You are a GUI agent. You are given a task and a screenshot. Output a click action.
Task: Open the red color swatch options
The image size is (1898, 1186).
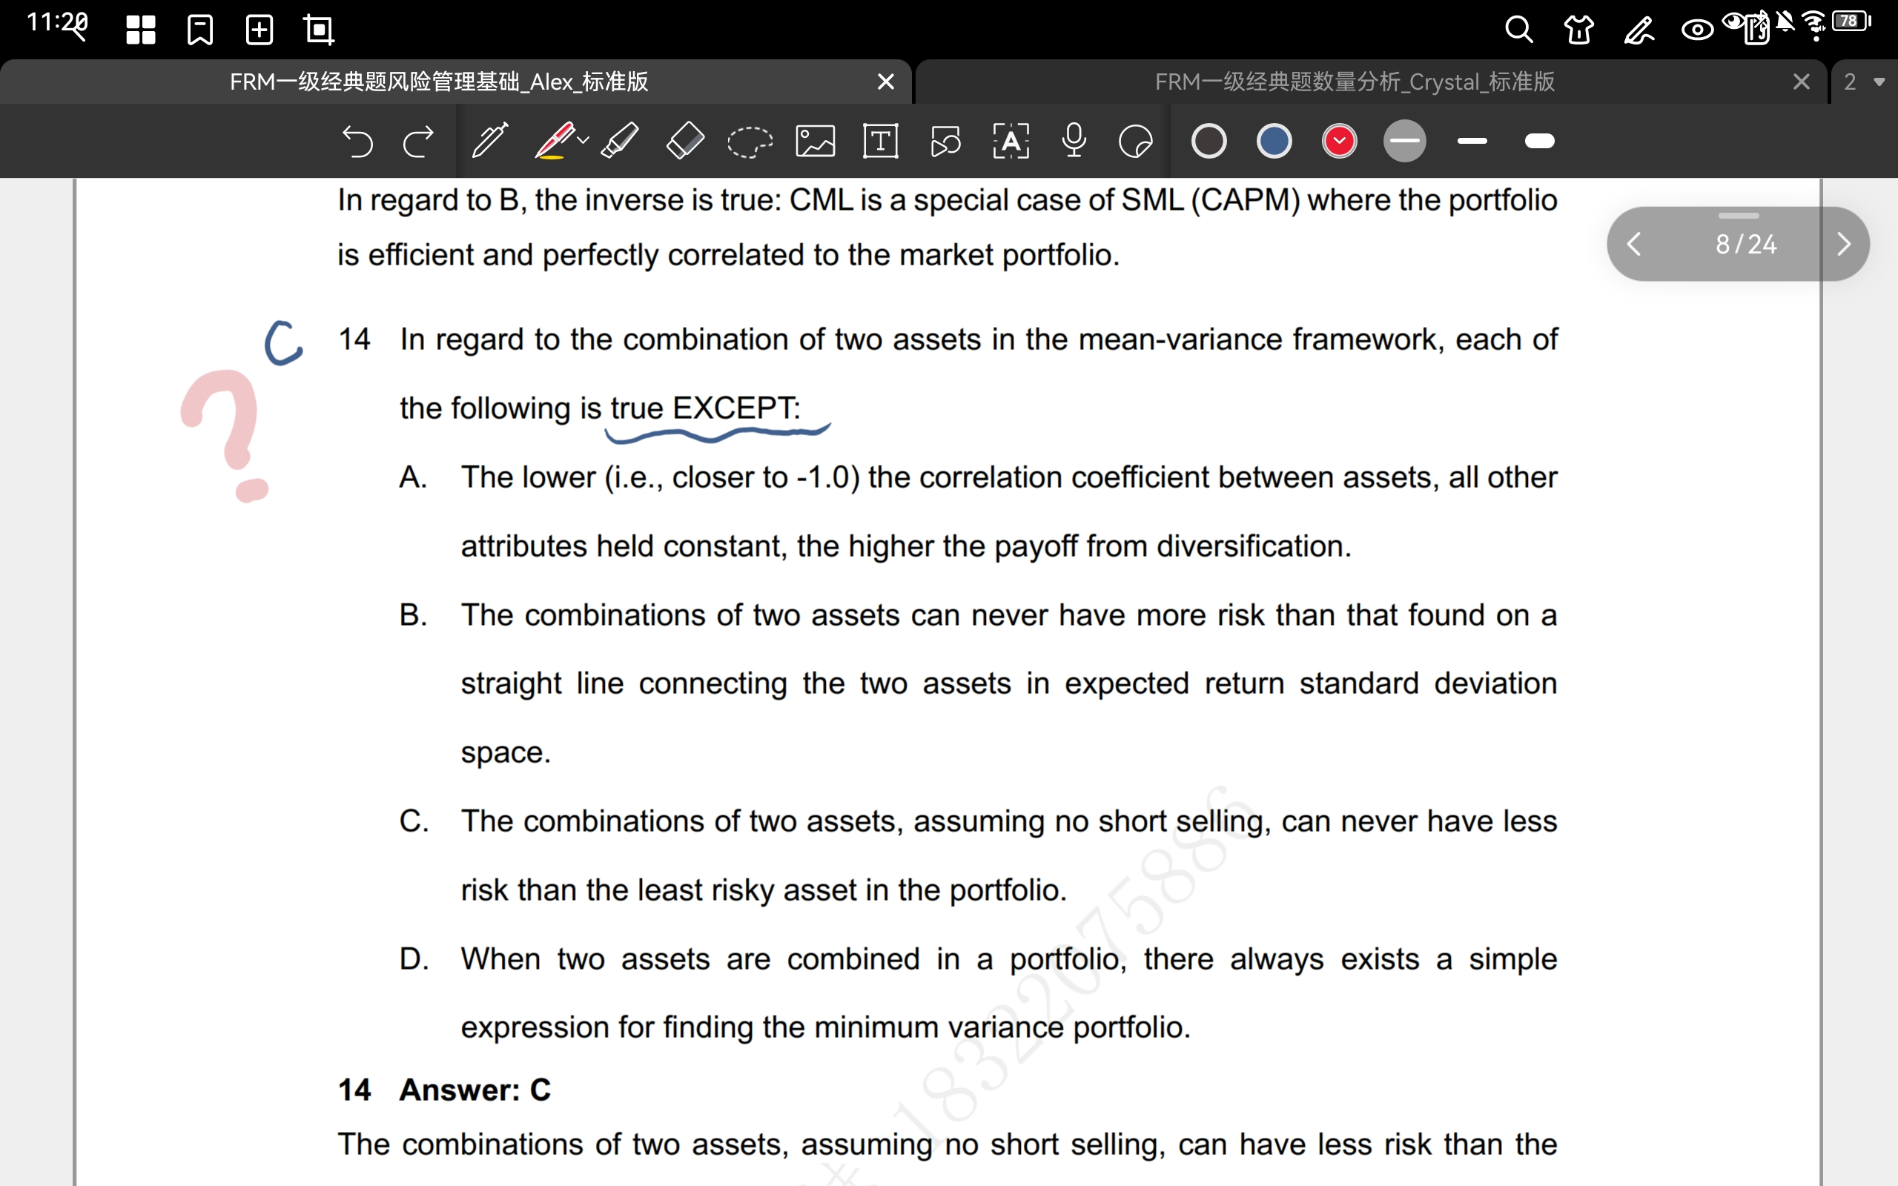1339,142
